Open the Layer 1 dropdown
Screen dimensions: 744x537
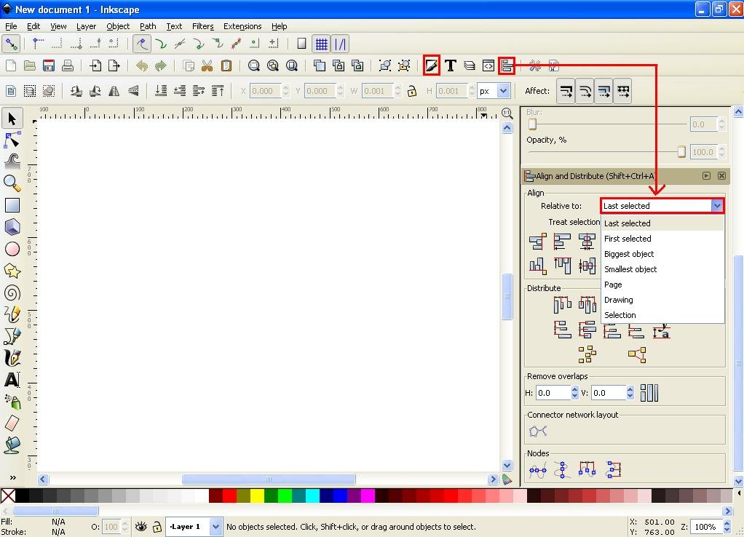pyautogui.click(x=215, y=527)
